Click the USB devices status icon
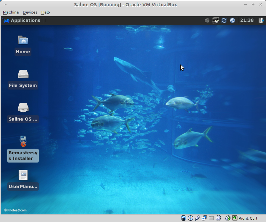 coord(198,218)
